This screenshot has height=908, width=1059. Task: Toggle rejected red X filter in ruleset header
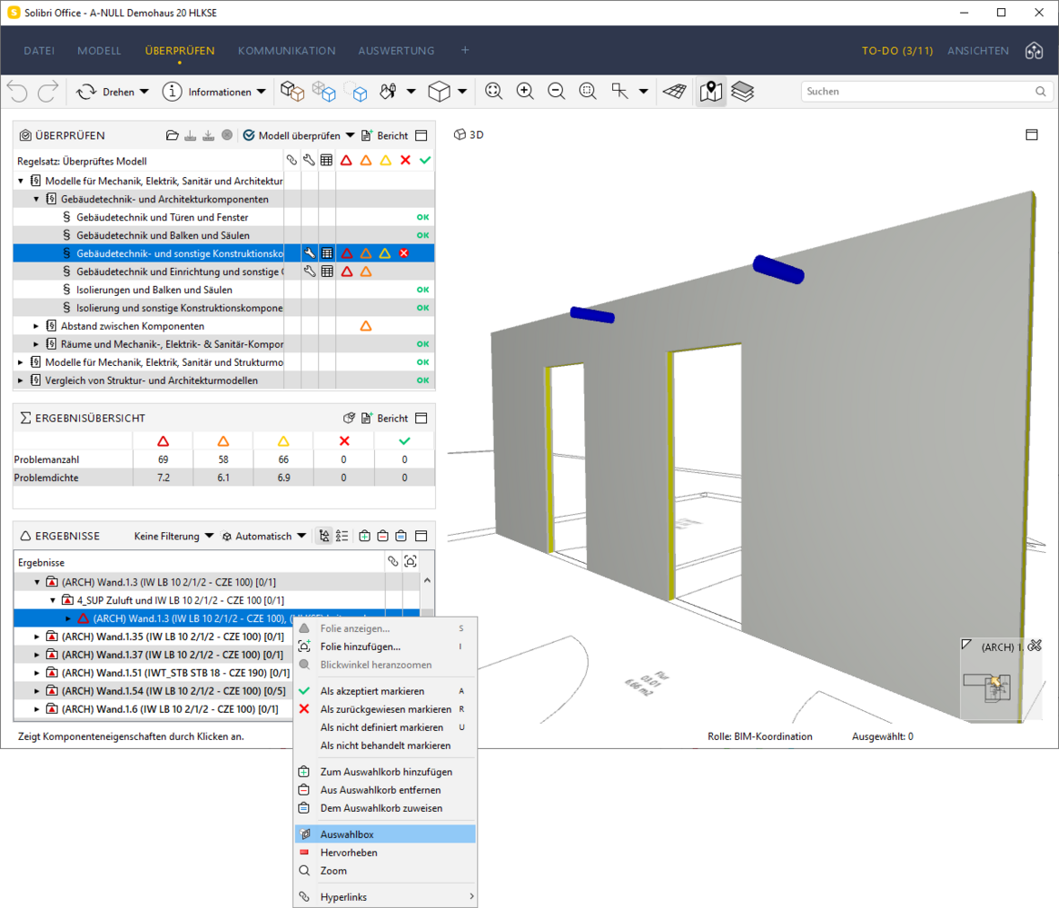405,161
